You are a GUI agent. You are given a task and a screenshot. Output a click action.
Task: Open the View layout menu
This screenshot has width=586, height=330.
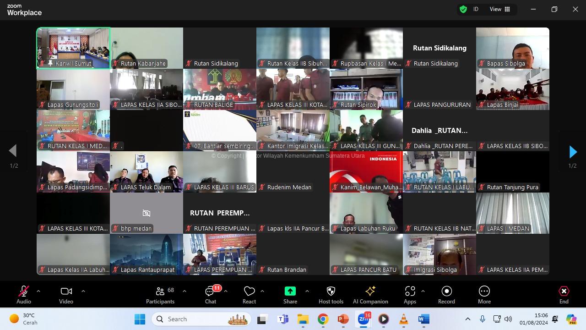(x=500, y=9)
